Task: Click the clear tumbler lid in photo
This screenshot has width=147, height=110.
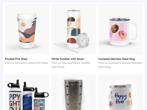Action: coord(83,40)
